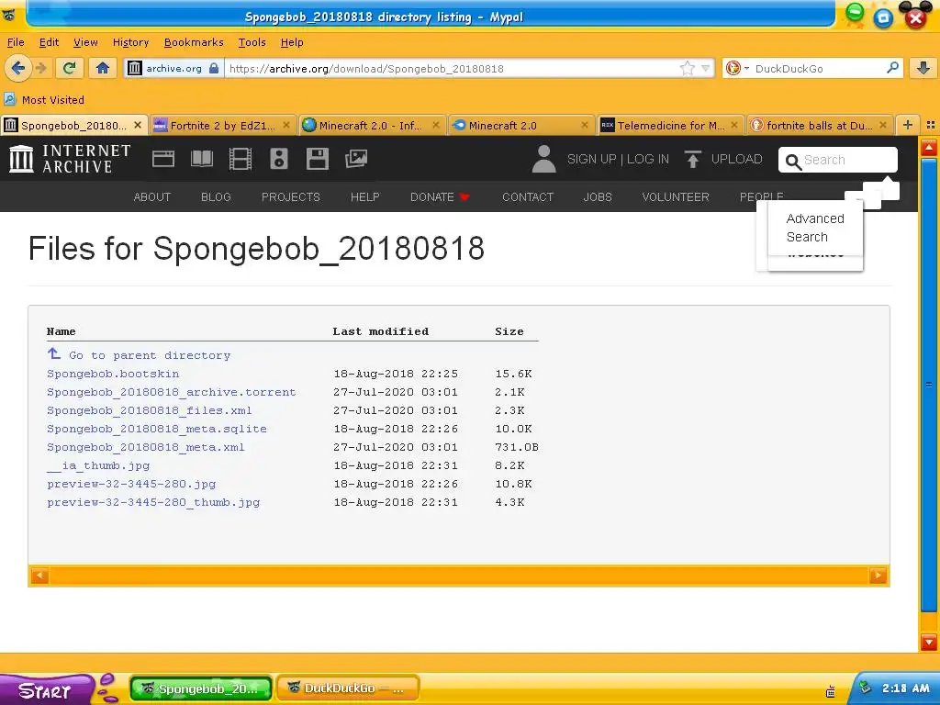Screen dimensions: 940x705
Task: Open preview-32-3445-280_thumb.jpg link
Action: (x=153, y=502)
